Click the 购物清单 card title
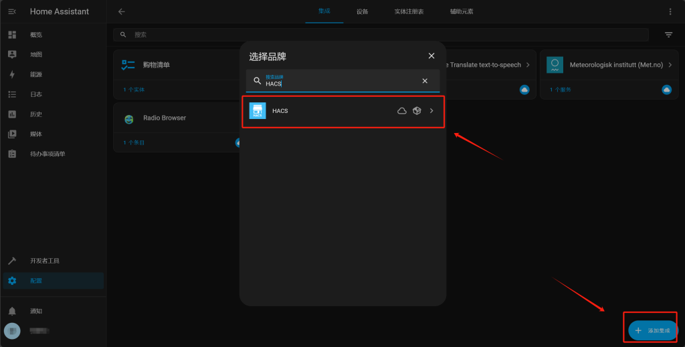 point(157,65)
